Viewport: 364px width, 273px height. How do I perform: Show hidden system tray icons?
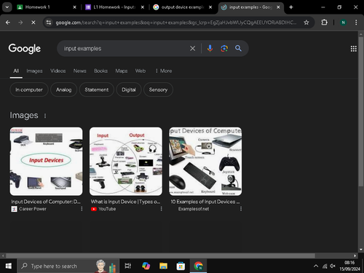[316, 266]
